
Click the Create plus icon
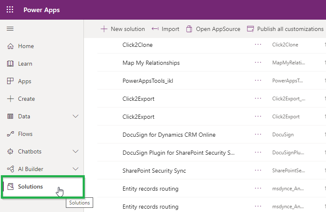10,99
